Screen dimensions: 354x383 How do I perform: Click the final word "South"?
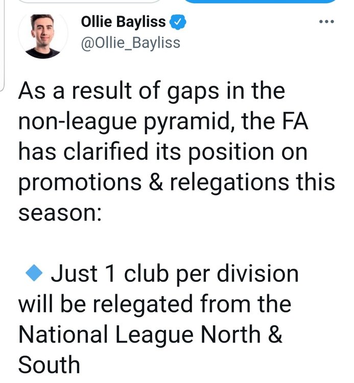click(x=49, y=365)
